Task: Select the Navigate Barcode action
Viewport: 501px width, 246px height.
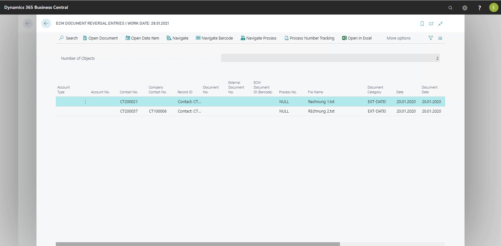Action: click(x=214, y=38)
